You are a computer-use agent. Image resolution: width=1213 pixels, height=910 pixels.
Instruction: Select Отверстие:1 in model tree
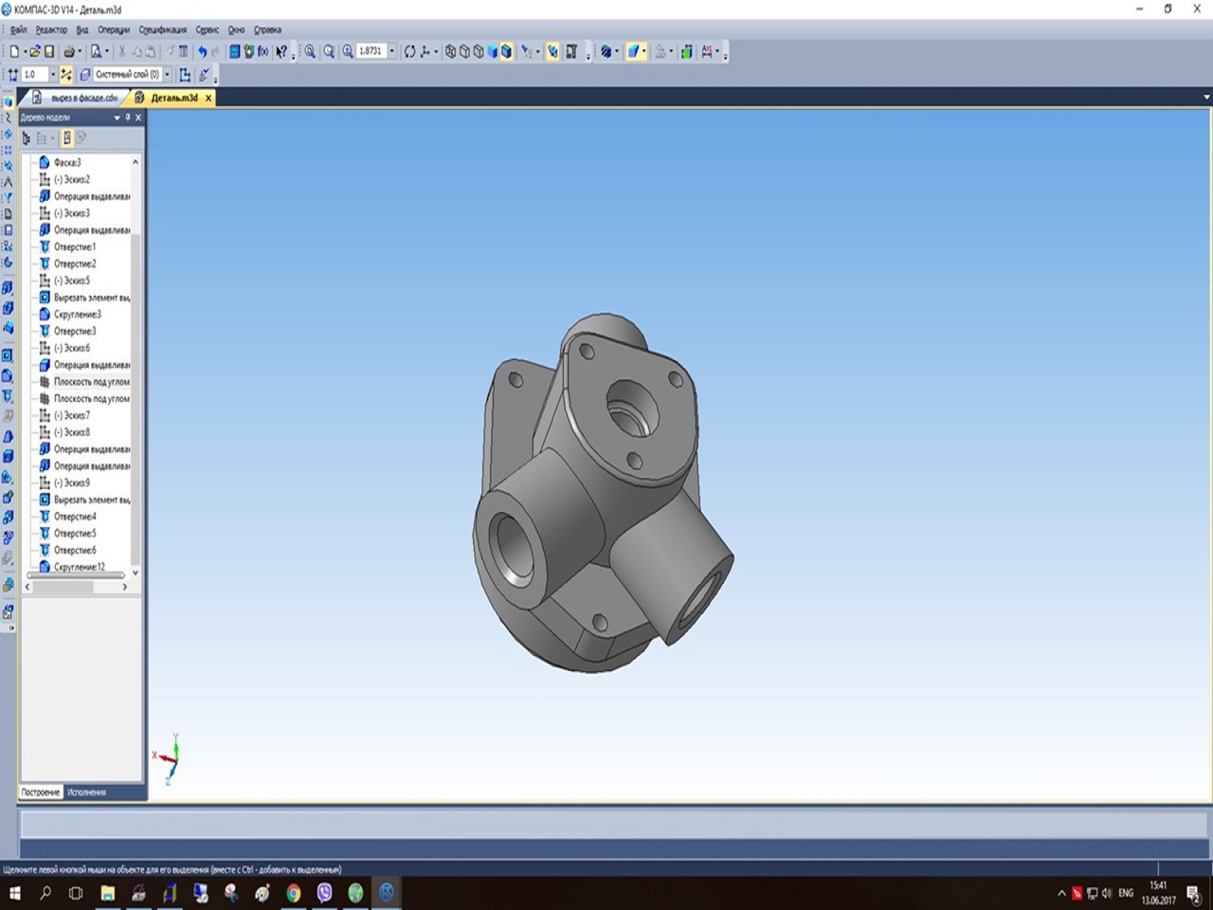pyautogui.click(x=74, y=247)
